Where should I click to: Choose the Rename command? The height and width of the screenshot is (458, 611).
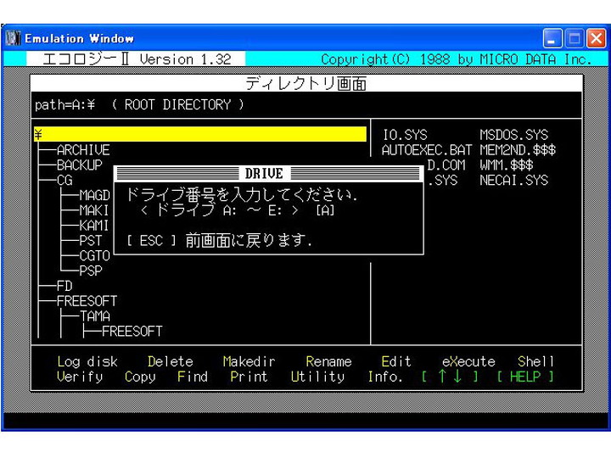[329, 361]
